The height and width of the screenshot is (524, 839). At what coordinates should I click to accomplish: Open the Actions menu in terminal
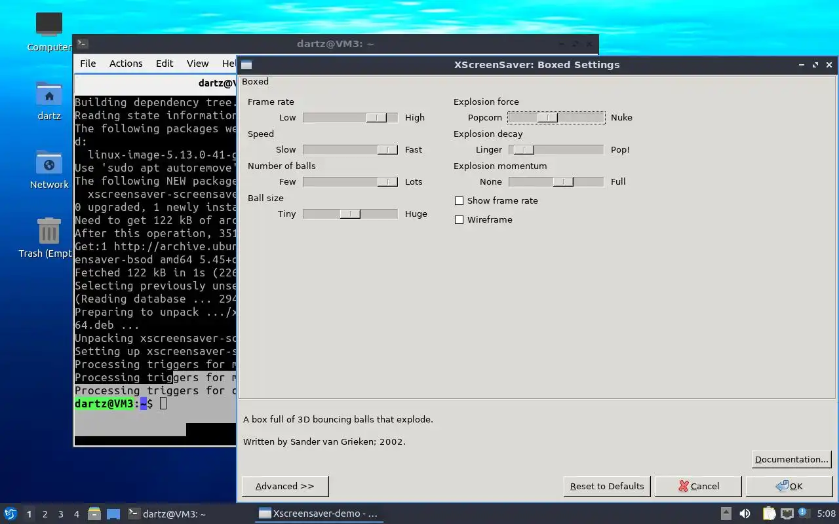(x=126, y=64)
